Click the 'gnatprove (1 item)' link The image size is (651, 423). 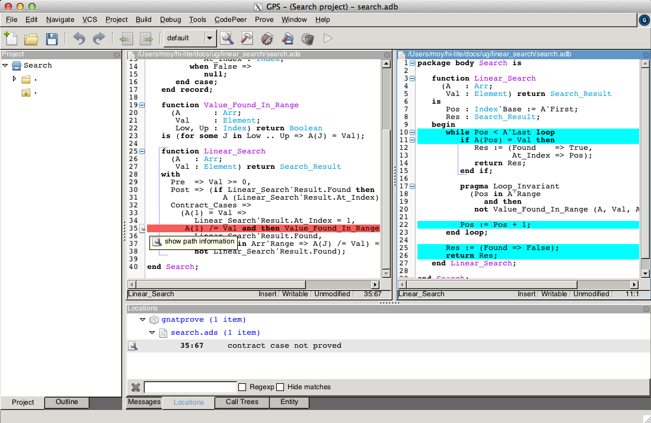click(x=203, y=320)
